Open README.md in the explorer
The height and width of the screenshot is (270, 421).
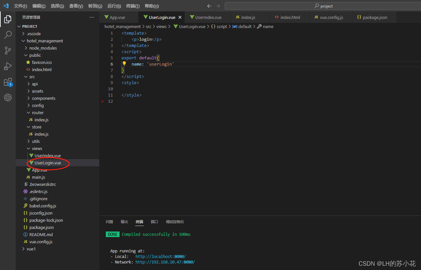point(57,234)
